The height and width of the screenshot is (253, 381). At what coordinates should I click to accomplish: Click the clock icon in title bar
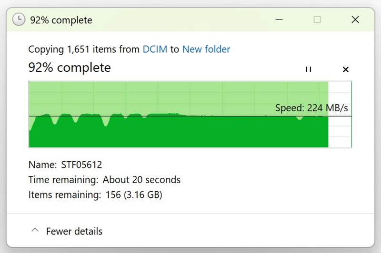pos(19,19)
